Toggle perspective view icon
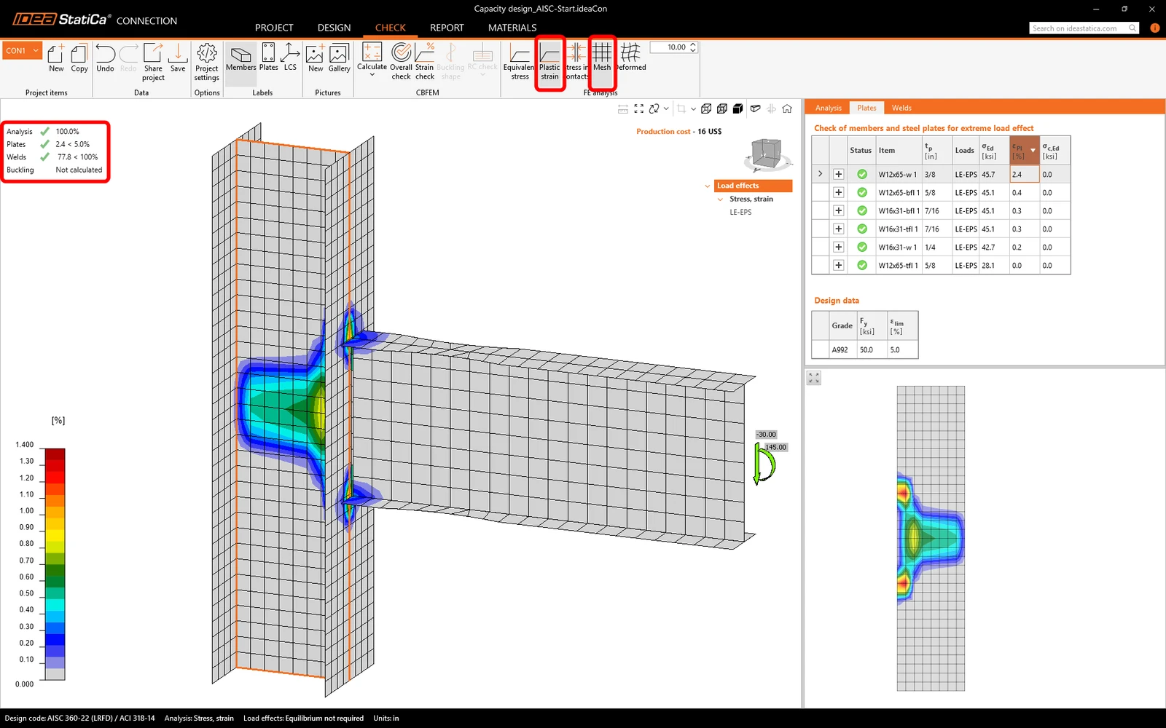Viewport: 1166px width, 728px height. coord(756,108)
